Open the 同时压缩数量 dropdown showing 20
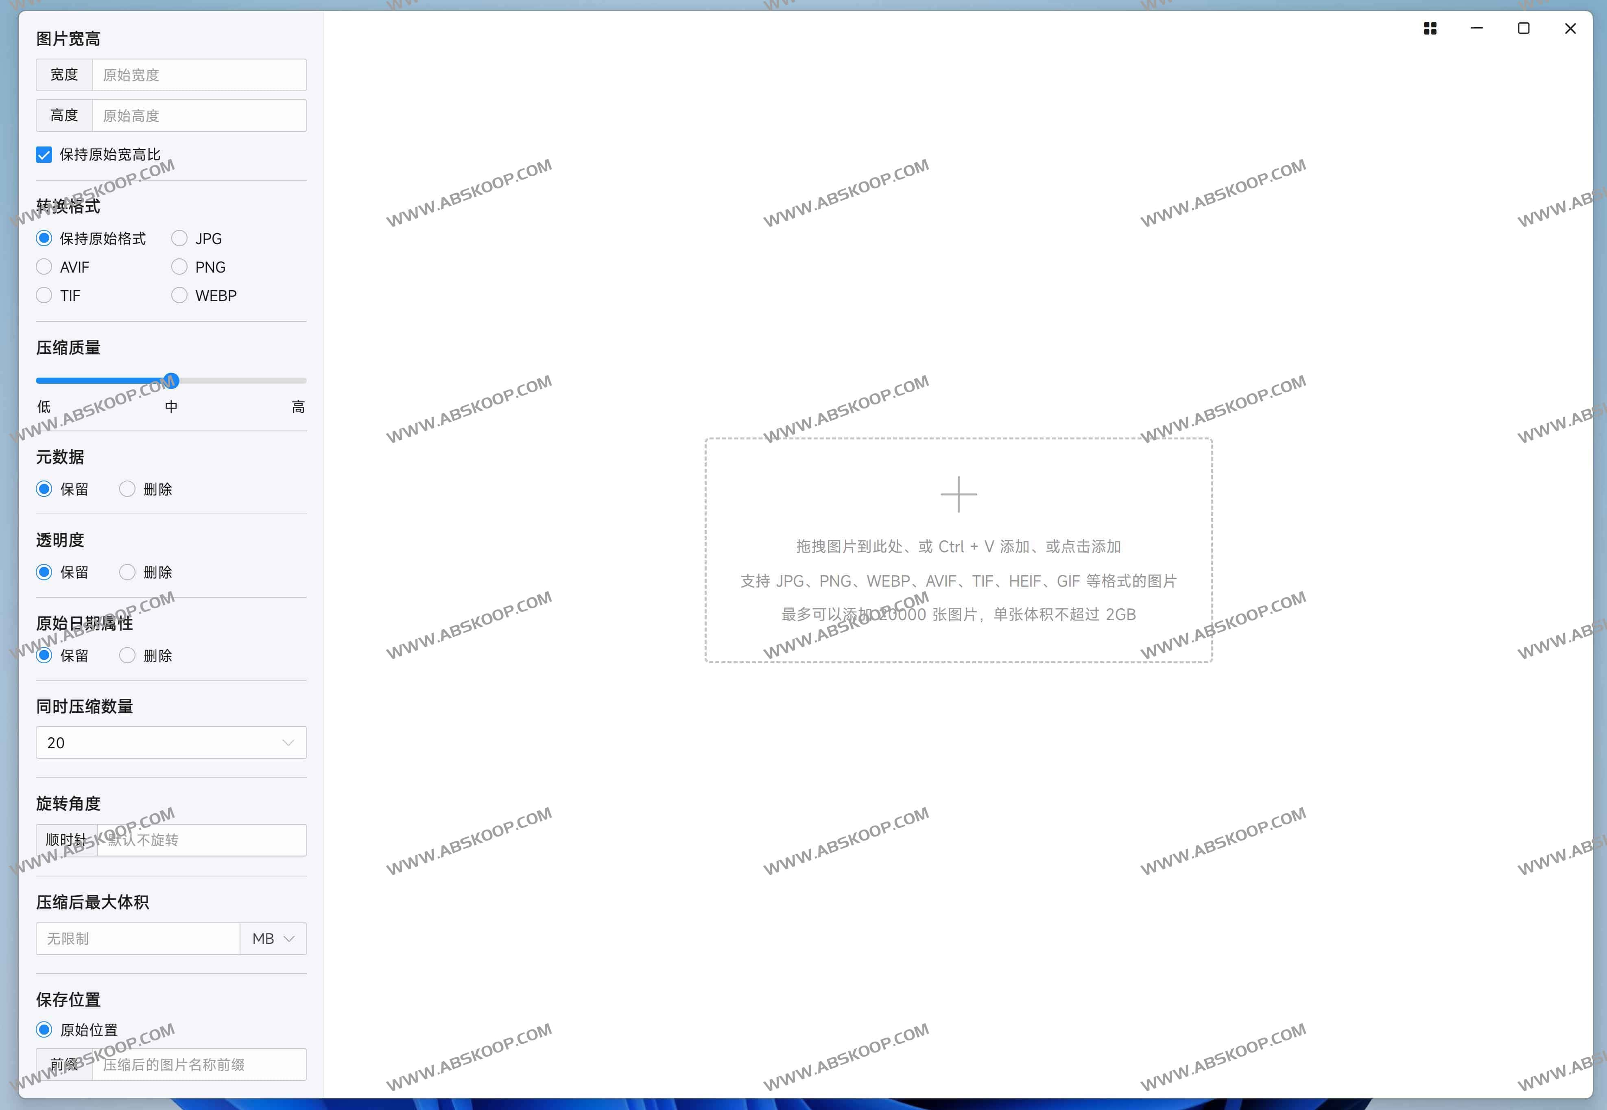Image resolution: width=1607 pixels, height=1110 pixels. pos(171,743)
